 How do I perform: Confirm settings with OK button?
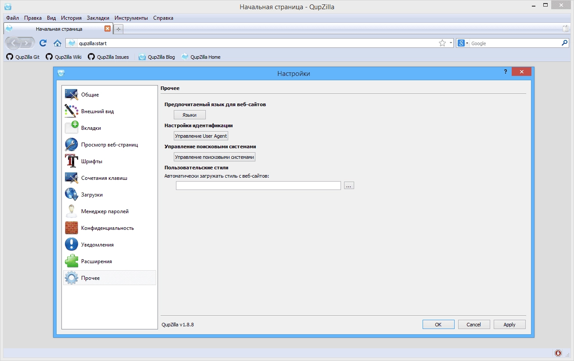coord(438,325)
